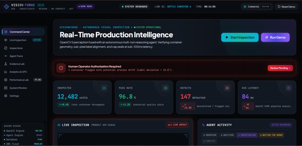Click the 147 detected defects value
Image resolution: width=302 pixels, height=146 pixels.
(x=193, y=96)
